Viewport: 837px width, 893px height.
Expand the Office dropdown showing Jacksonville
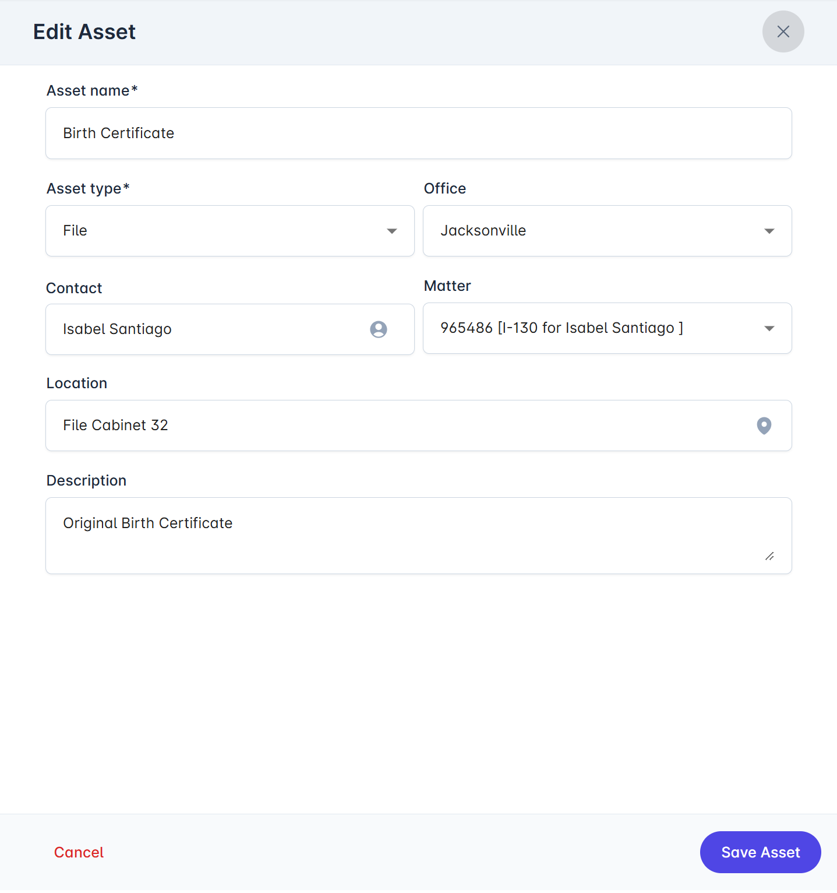pos(607,231)
